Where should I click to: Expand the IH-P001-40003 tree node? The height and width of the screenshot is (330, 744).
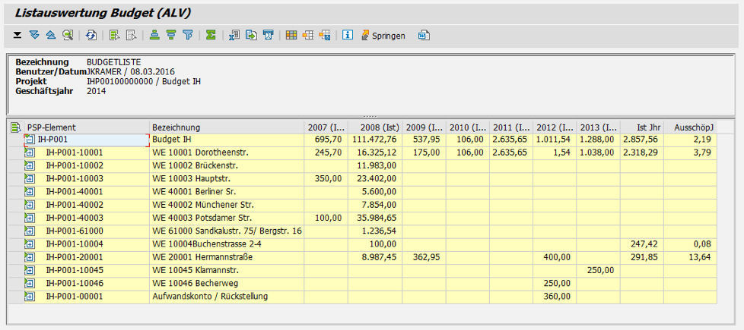click(x=29, y=218)
